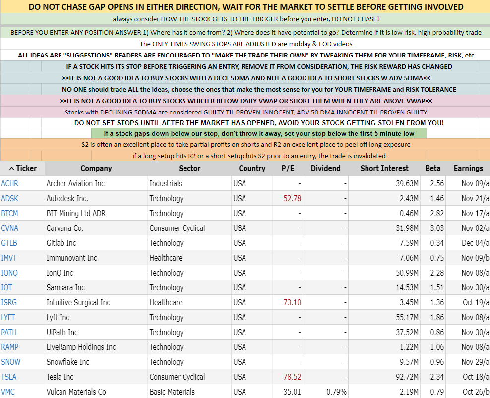Select the Archer Aviation Inc company cell
The height and width of the screenshot is (398, 490).
point(96,183)
